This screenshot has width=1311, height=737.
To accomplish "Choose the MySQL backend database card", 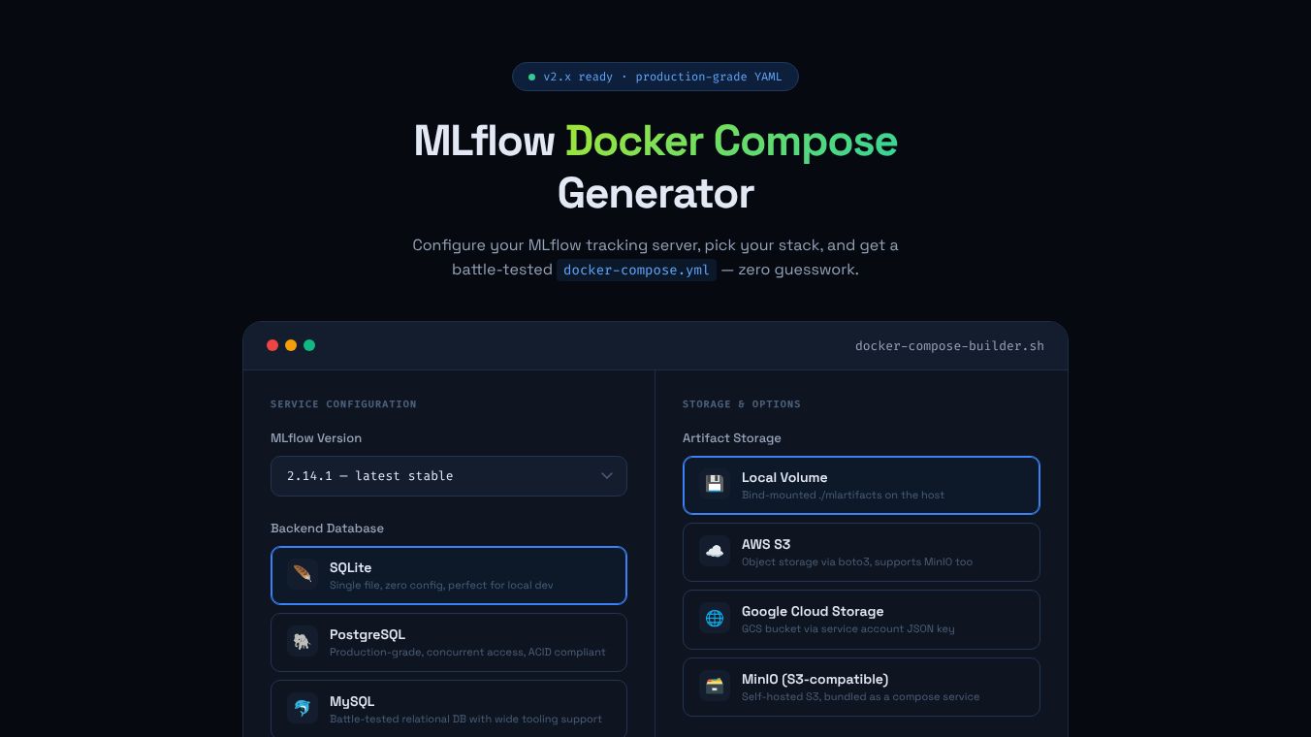I will (x=449, y=709).
